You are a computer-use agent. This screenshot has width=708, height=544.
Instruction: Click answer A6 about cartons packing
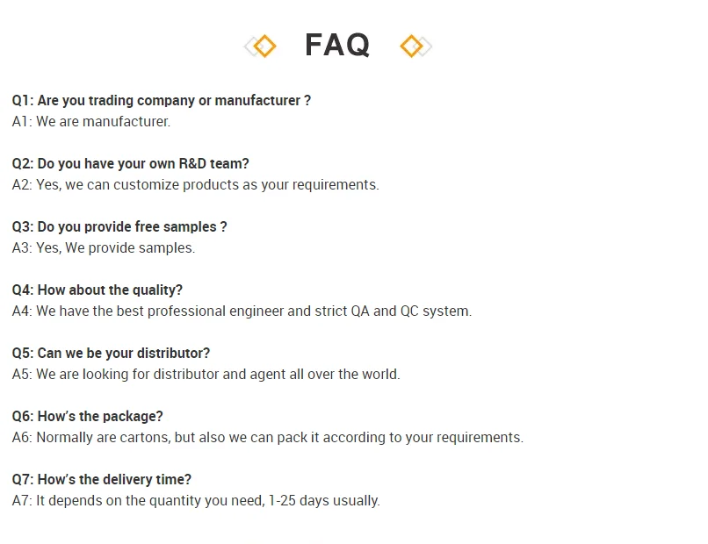click(x=268, y=438)
